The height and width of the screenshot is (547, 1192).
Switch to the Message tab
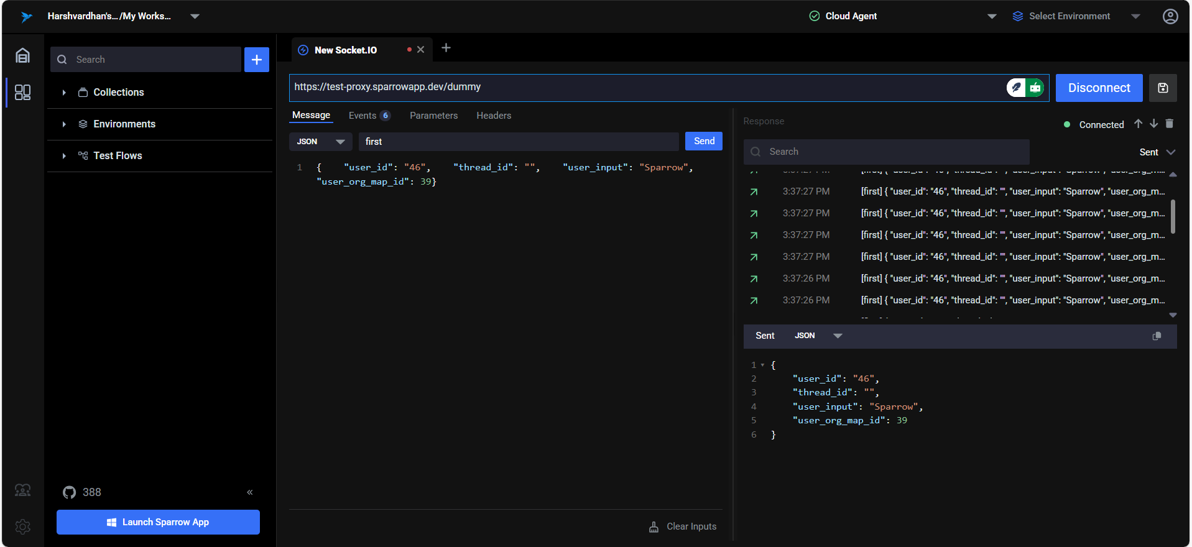point(311,116)
